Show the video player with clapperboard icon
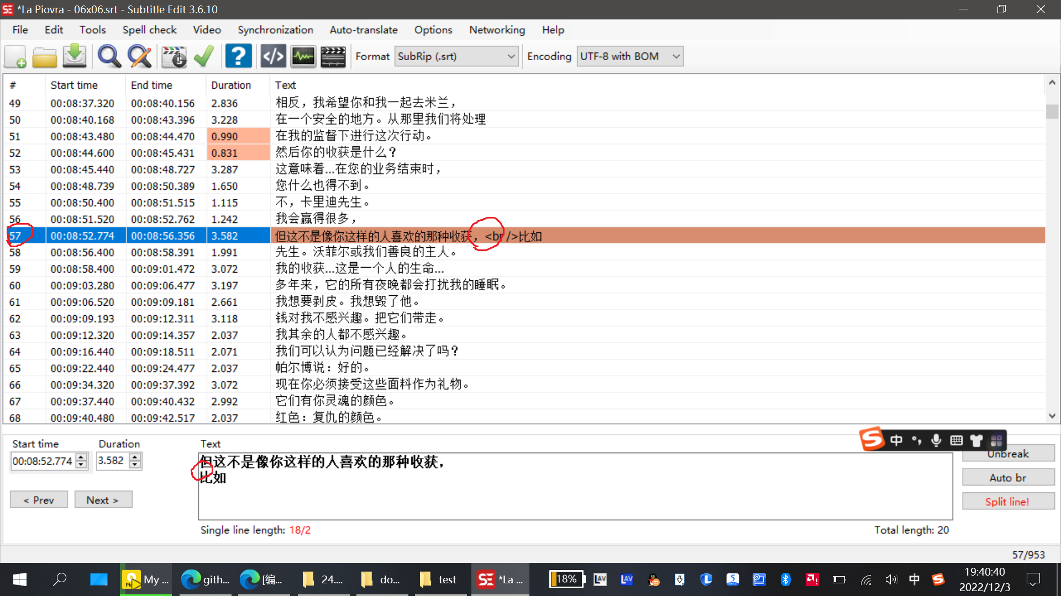This screenshot has width=1061, height=596. pyautogui.click(x=332, y=56)
